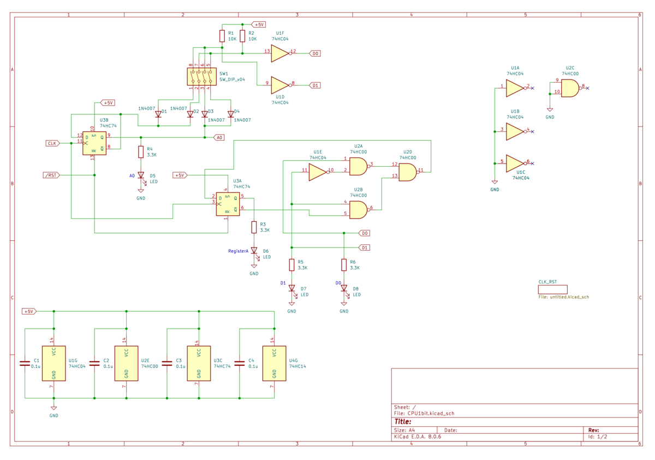655x460 pixels.
Task: Select capacitor C2 0.1u symbol
Action: (94, 363)
